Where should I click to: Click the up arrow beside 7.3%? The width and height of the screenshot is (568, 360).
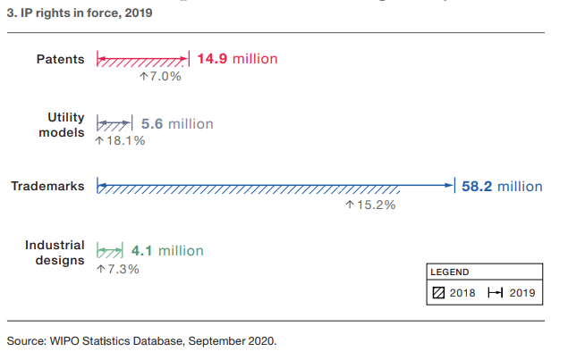[x=99, y=269]
